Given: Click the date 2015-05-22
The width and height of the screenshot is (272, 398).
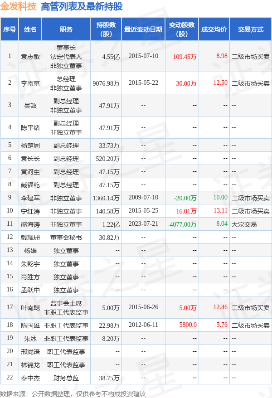Looking at the screenshot, I should pos(143,83).
